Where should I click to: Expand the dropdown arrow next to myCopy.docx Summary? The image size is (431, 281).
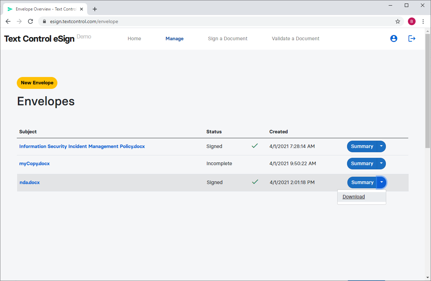[381, 163]
